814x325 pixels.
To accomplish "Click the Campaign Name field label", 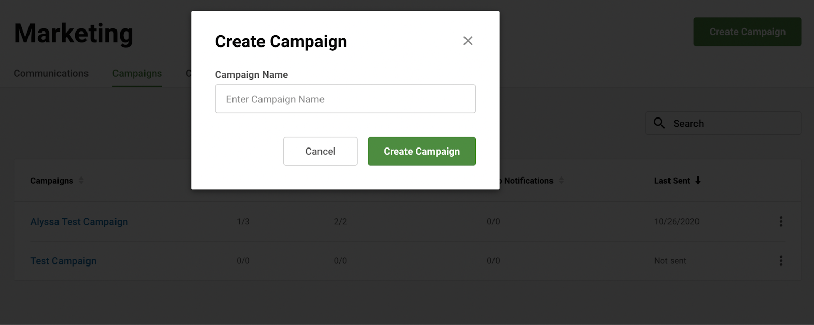I will (251, 75).
